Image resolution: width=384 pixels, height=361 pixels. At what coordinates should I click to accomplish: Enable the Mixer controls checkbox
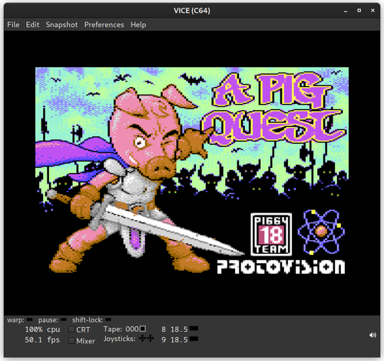71,341
